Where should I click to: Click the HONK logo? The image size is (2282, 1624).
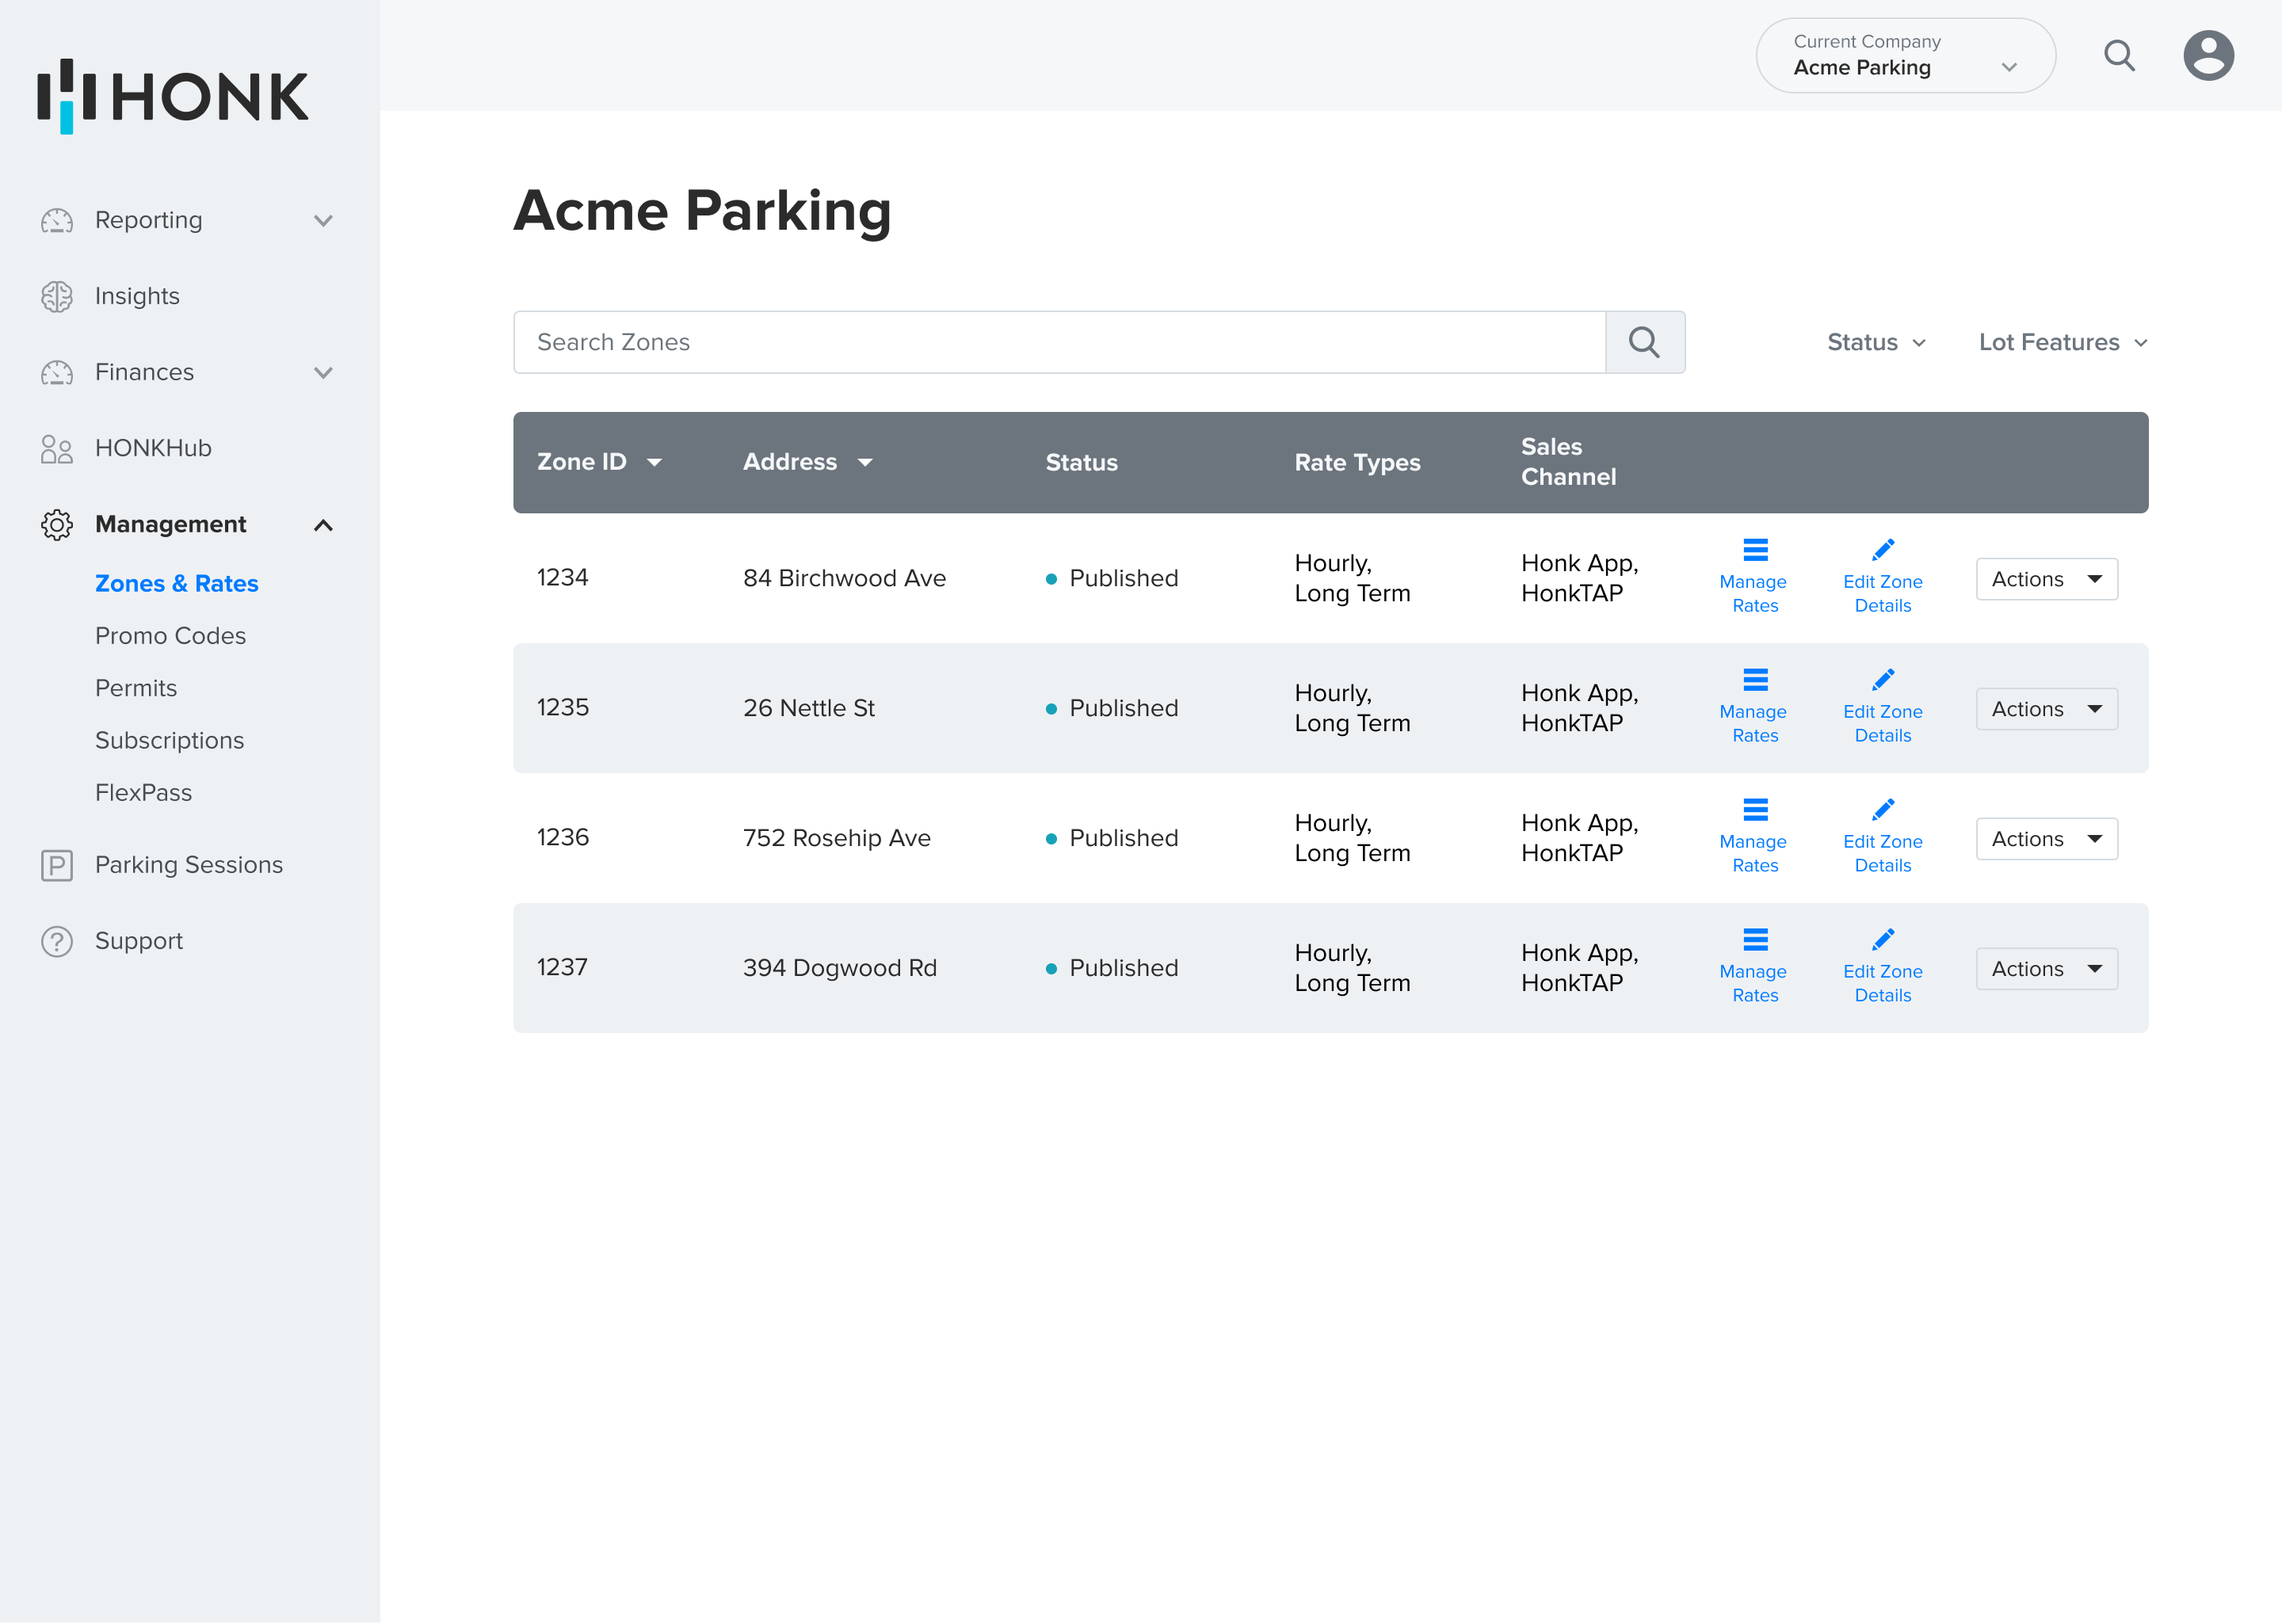(173, 96)
